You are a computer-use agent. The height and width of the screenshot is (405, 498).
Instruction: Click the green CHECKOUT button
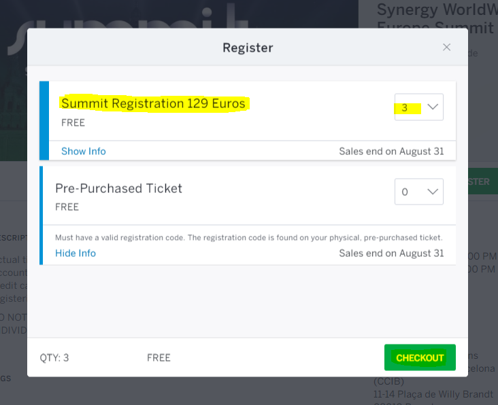click(420, 357)
